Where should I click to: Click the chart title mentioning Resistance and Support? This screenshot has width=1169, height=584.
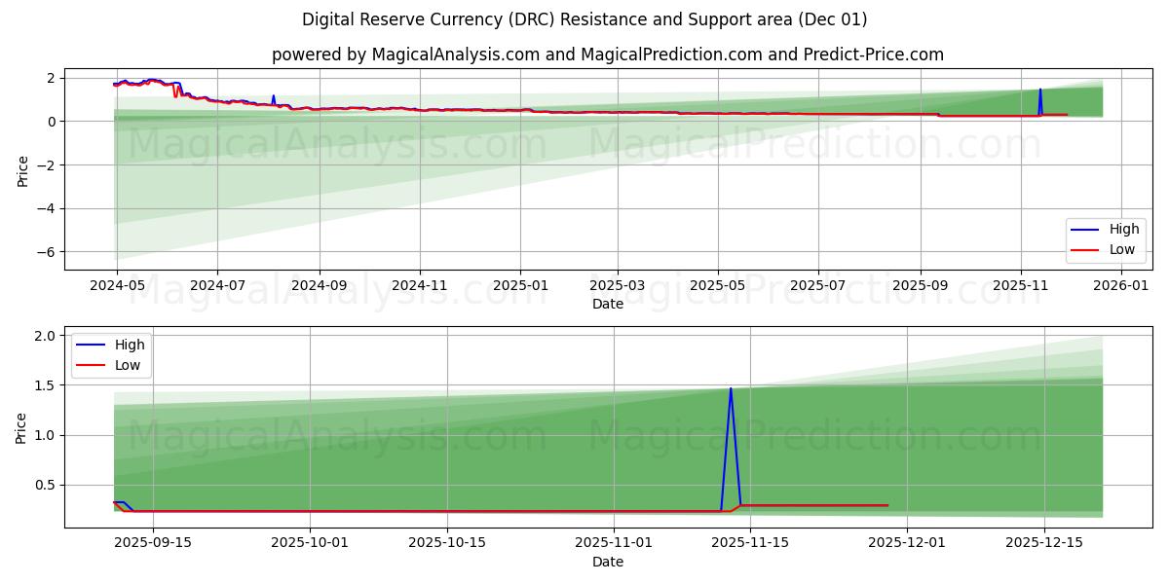click(x=584, y=18)
